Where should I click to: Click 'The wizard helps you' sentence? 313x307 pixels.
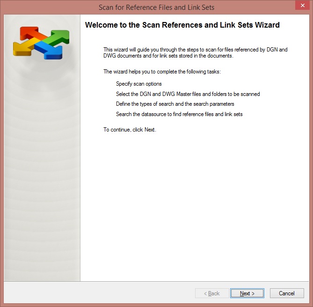coord(162,72)
